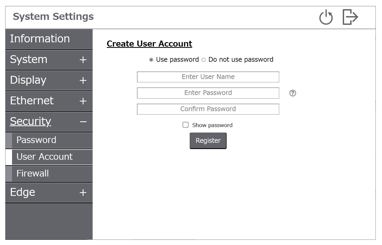Focus the Confirm Password field

coord(208,109)
